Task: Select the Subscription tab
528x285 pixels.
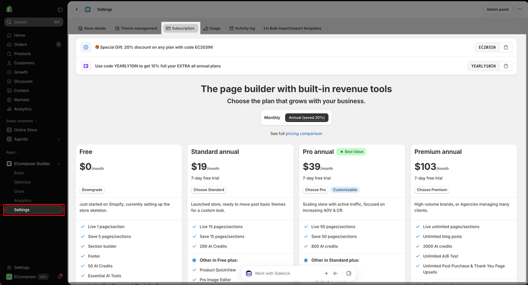Action: [x=180, y=28]
